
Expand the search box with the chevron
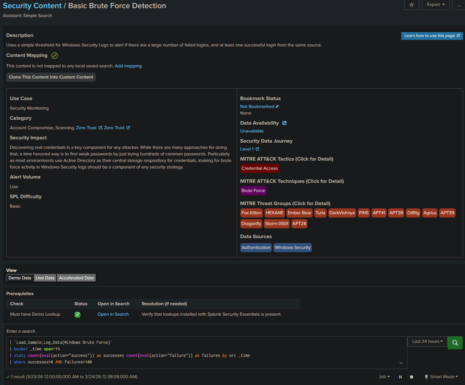tap(401, 363)
